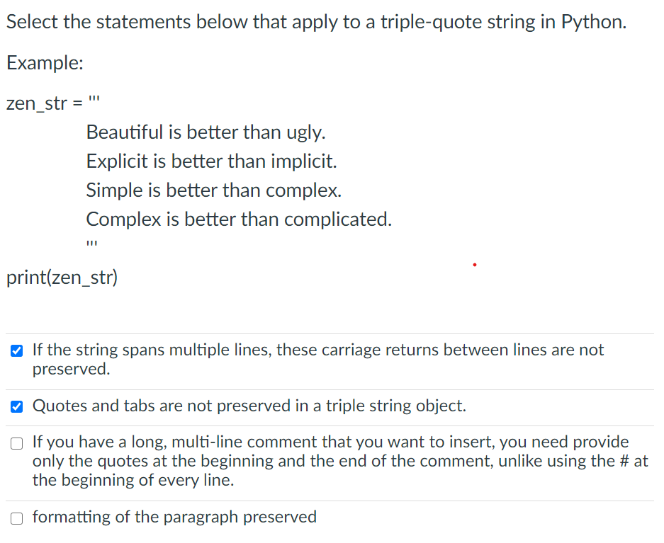Click the 'print(zen_str)' code line
The height and width of the screenshot is (543, 664).
pos(62,278)
